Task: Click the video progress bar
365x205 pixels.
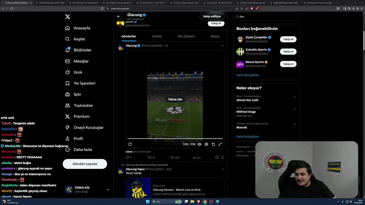Action: 175,139
